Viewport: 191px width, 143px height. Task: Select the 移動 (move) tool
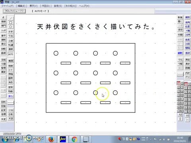pos(11,91)
